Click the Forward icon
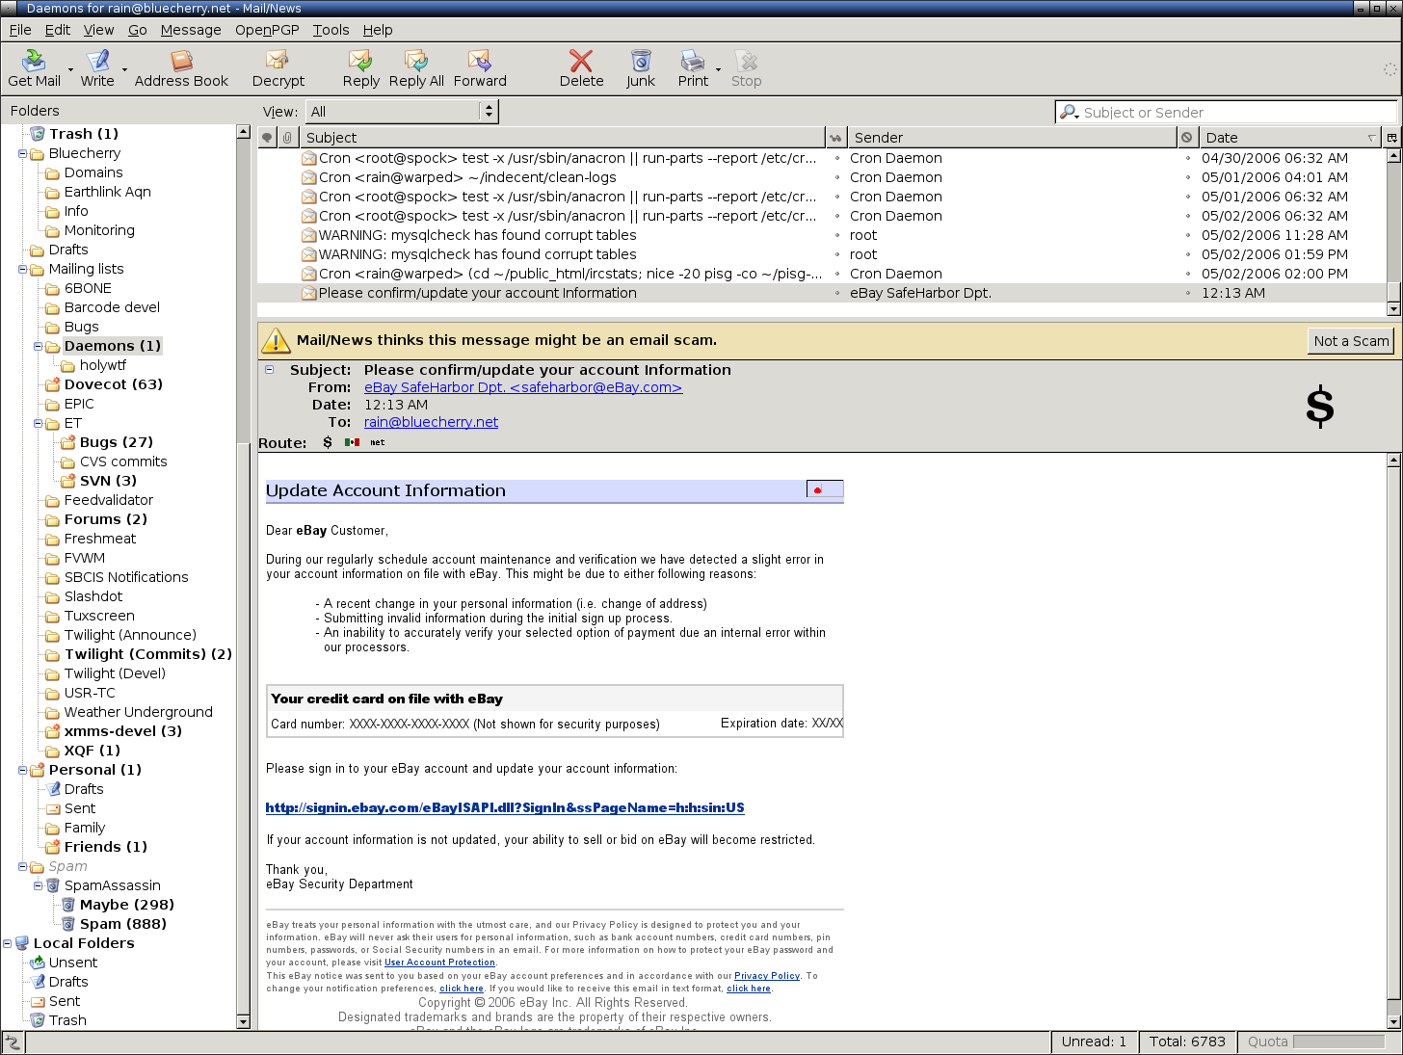This screenshot has height=1055, width=1403. (480, 61)
